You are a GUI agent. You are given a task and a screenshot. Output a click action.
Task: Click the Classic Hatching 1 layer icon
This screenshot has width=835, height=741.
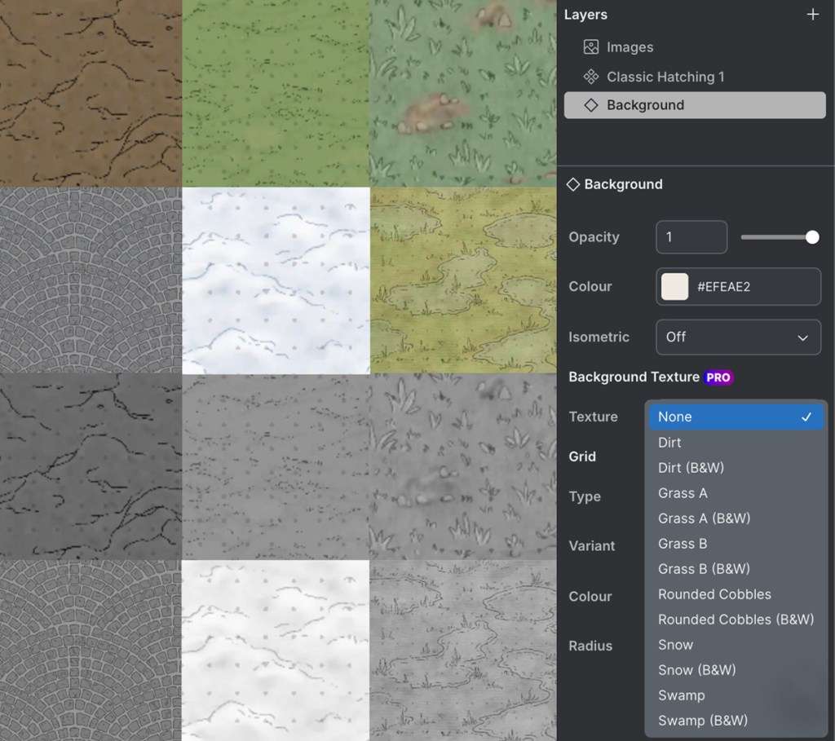(x=591, y=77)
